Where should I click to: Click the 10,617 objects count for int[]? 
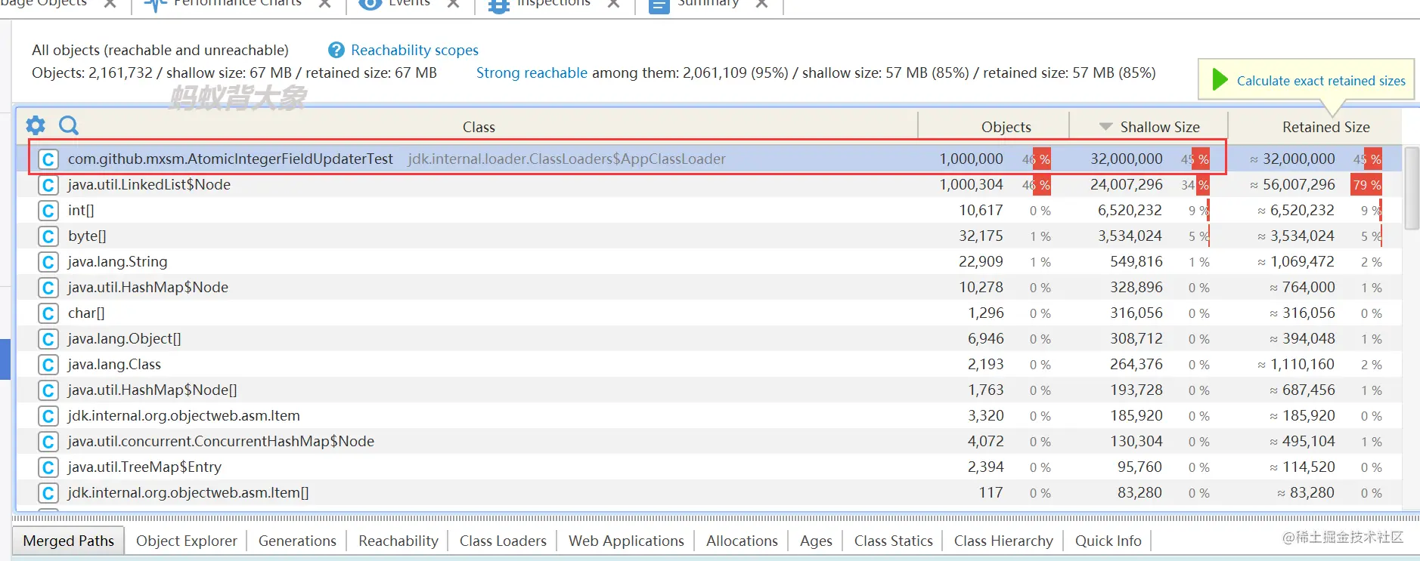981,210
